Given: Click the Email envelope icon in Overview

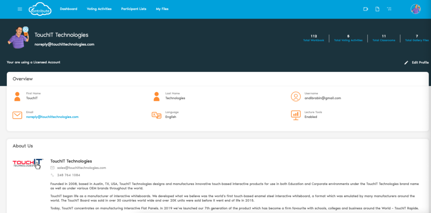Looking at the screenshot, I should pyautogui.click(x=17, y=115).
